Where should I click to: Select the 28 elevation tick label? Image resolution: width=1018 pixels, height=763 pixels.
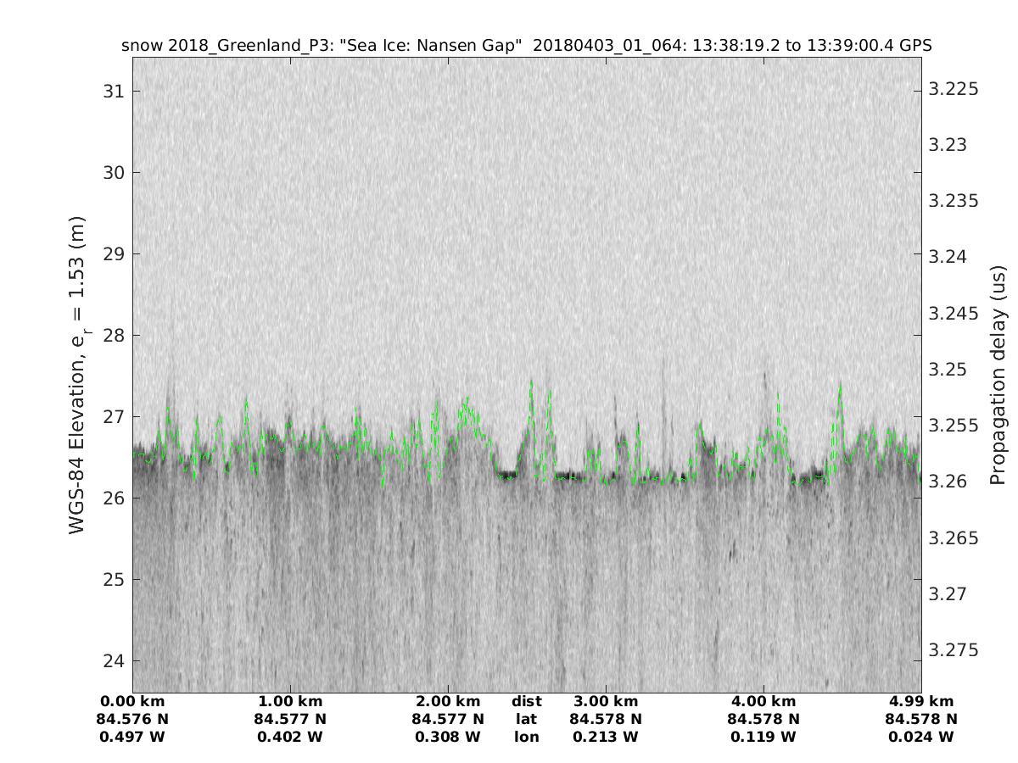111,335
